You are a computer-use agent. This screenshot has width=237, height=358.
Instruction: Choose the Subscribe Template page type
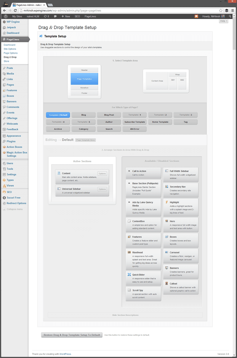134,122
